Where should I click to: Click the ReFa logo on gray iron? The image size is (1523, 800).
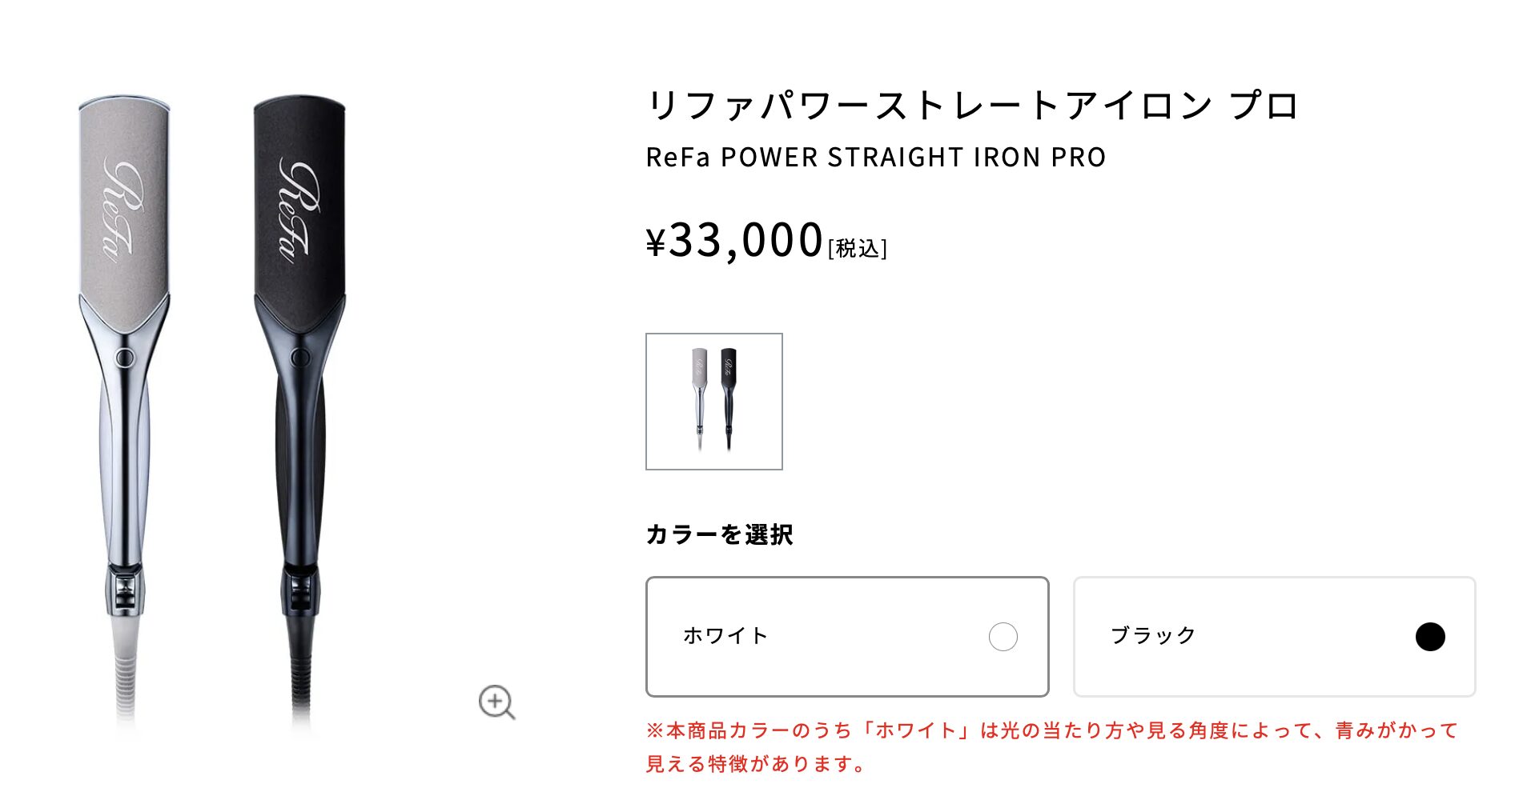(x=123, y=210)
